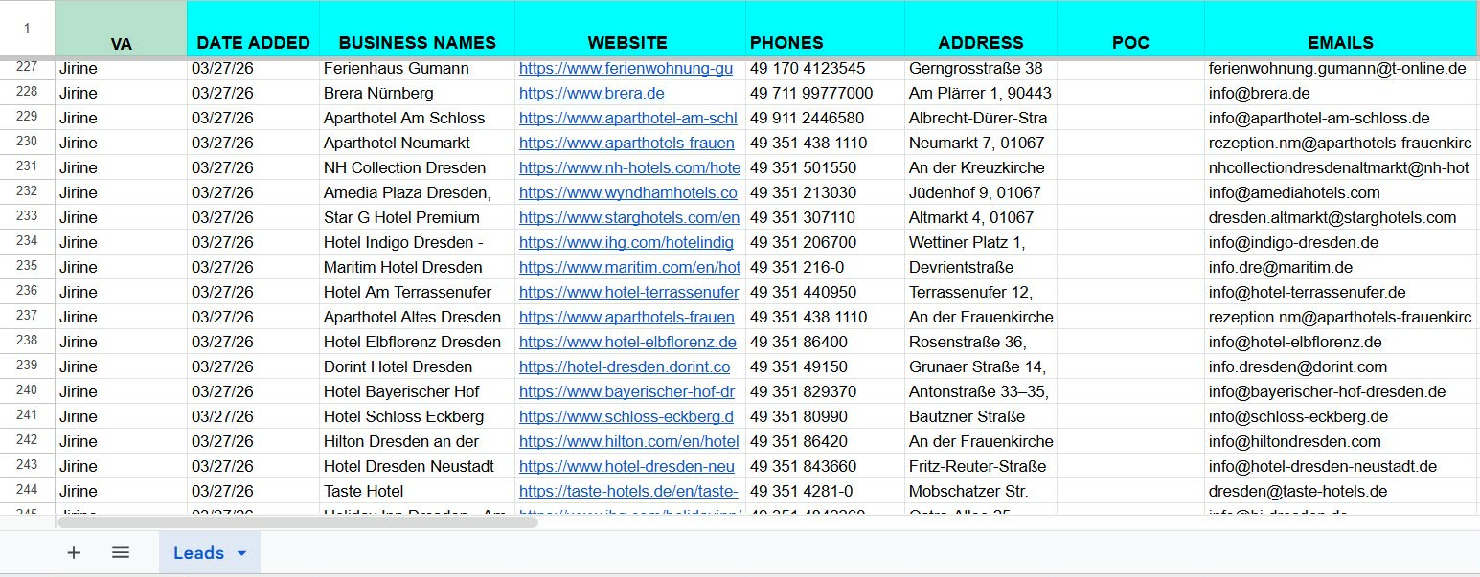Open the hotel-elbflorenz.de website link
Image resolution: width=1480 pixels, height=577 pixels.
coord(627,342)
